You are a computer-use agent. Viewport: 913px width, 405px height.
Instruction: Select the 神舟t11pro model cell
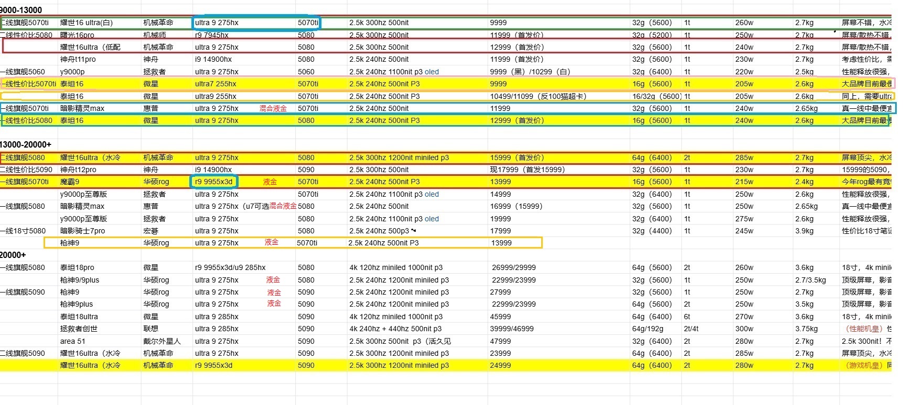coord(78,59)
